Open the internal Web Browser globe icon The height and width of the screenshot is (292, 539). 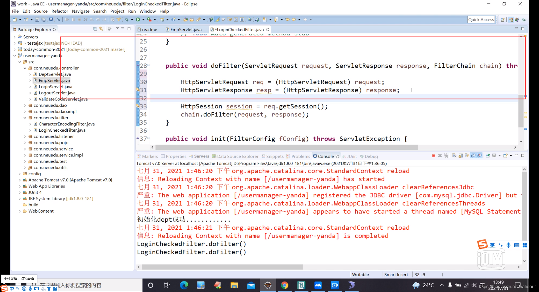tap(250, 20)
